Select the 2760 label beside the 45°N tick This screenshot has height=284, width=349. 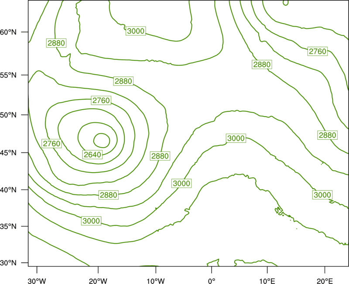(x=51, y=144)
